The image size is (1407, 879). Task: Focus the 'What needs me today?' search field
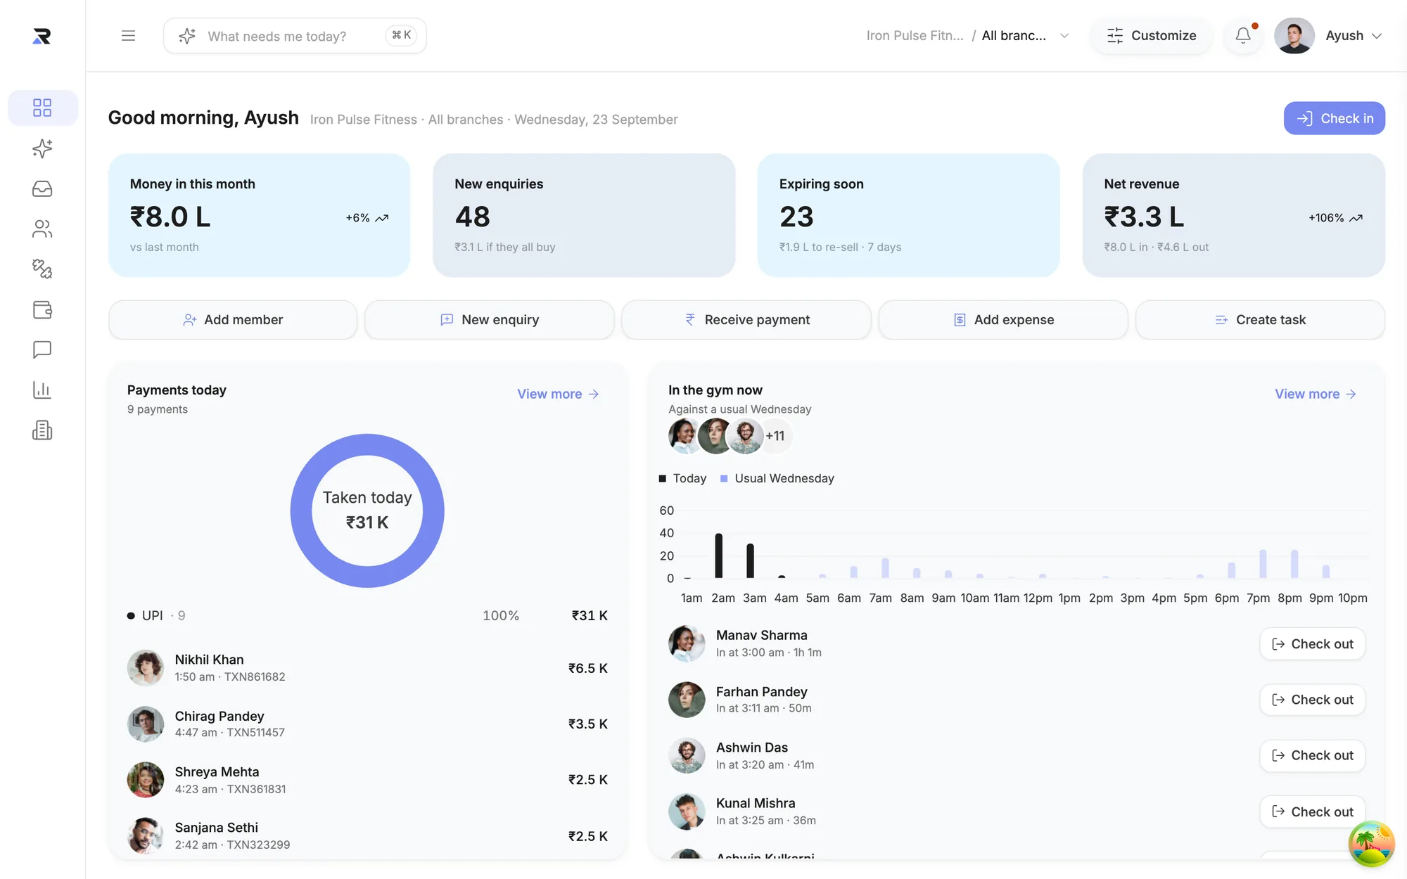(x=295, y=36)
